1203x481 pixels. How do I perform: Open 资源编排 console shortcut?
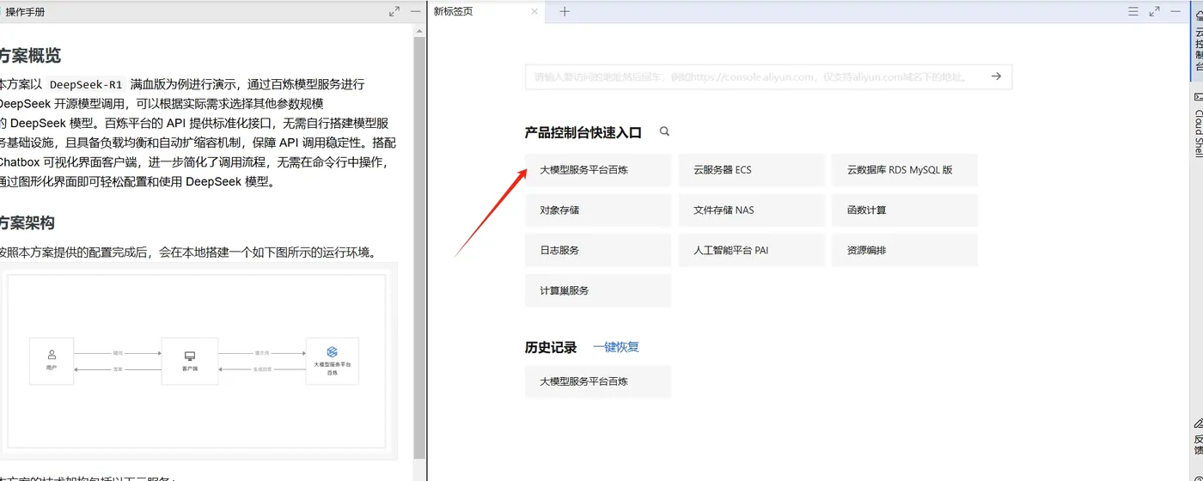tap(906, 250)
